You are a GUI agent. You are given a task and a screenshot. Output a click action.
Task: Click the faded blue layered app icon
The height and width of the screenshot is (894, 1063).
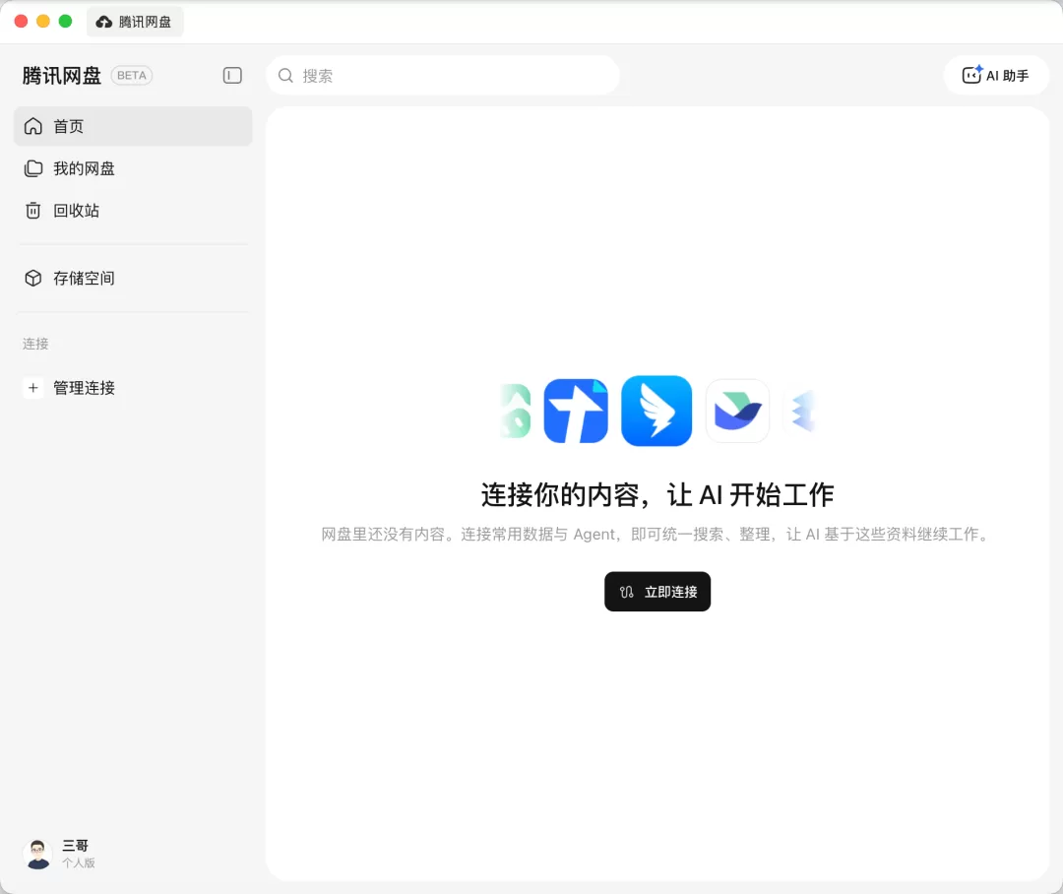click(x=800, y=411)
